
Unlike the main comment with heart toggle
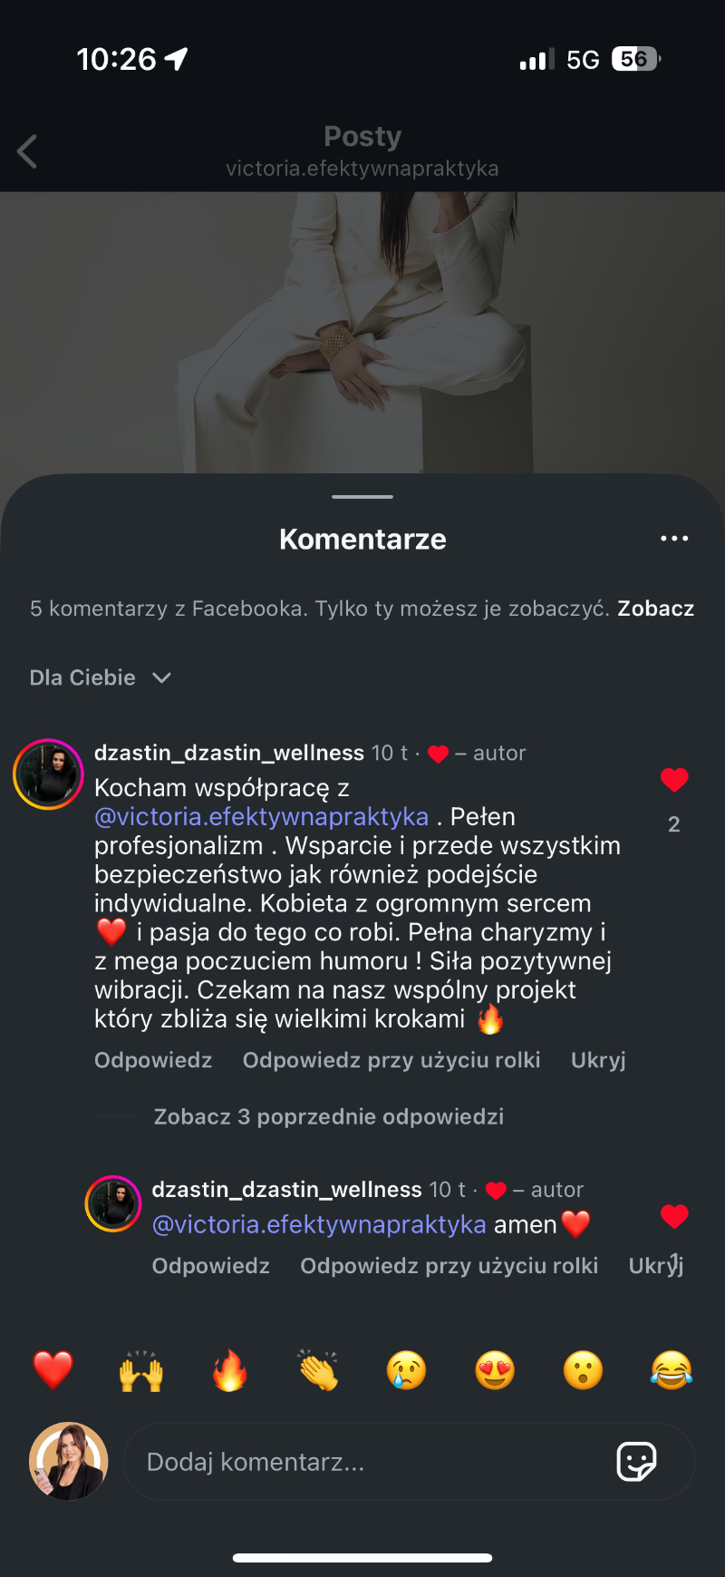[x=674, y=780]
